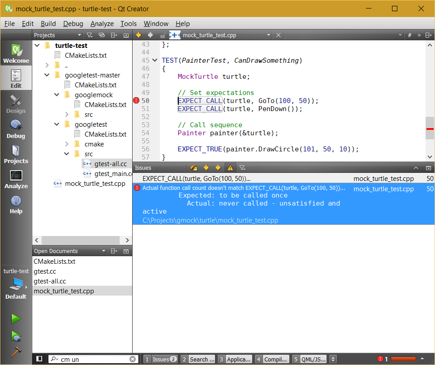Image resolution: width=435 pixels, height=365 pixels.
Task: Click breakpoint marker on line 50
Action: [136, 100]
